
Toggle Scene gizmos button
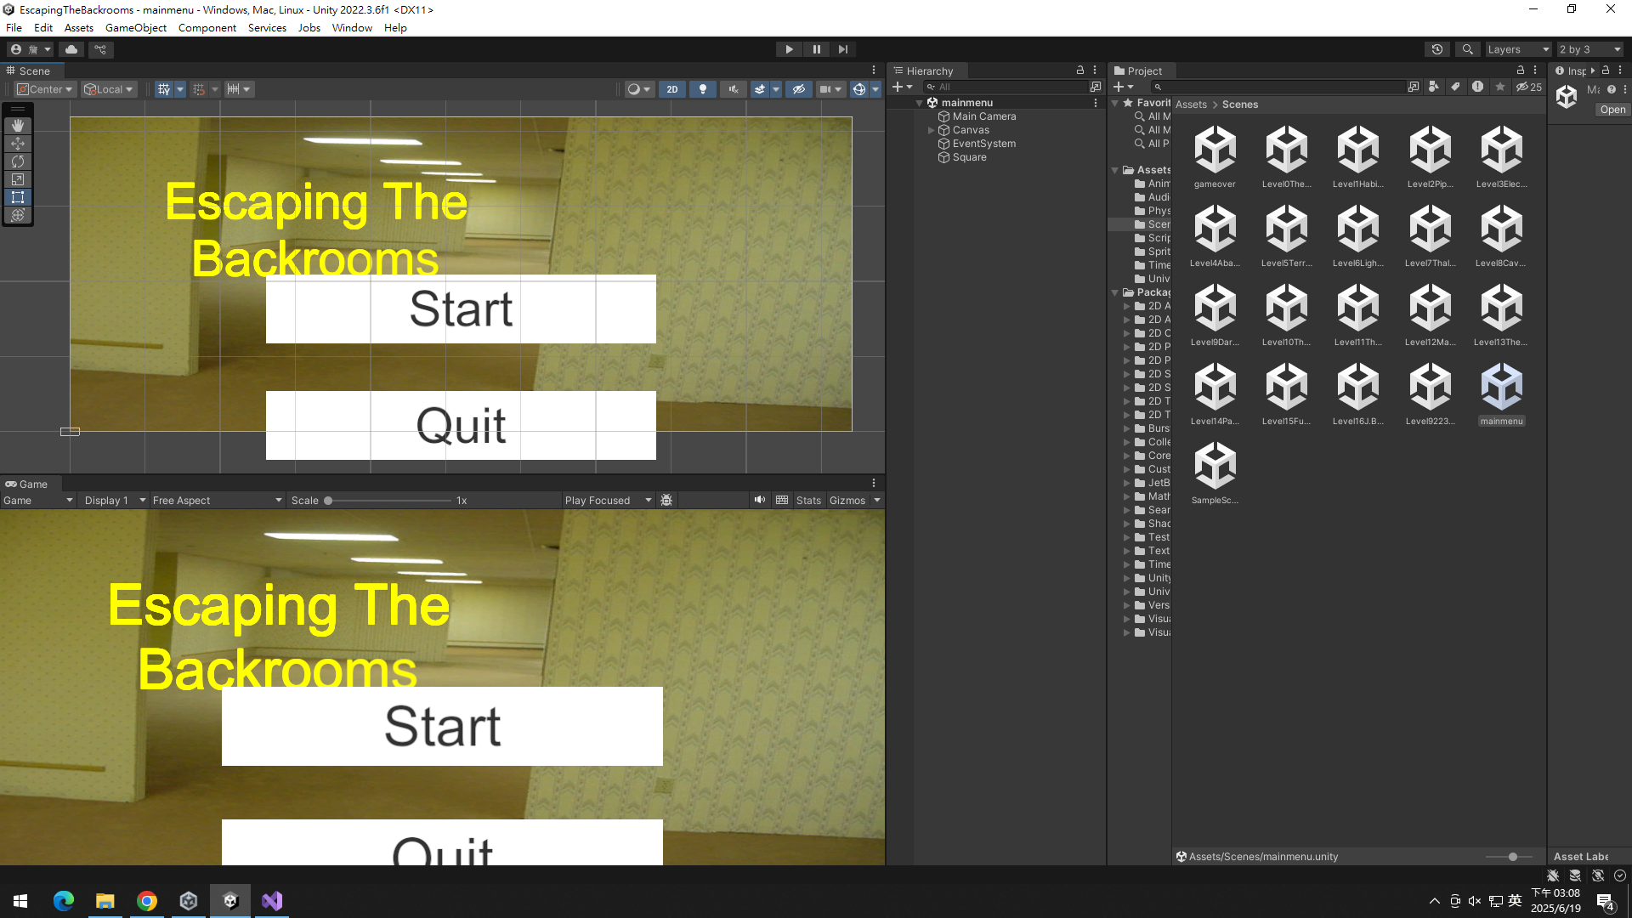pos(859,89)
